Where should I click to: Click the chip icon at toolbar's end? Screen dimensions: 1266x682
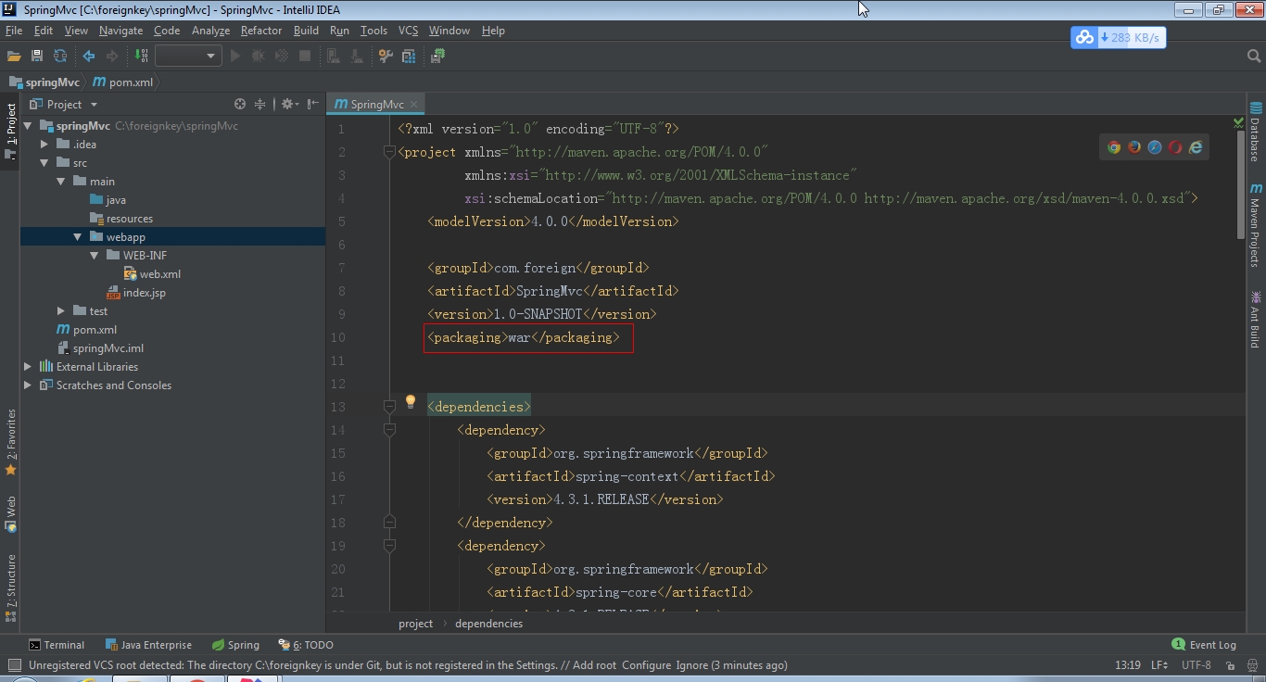click(437, 57)
